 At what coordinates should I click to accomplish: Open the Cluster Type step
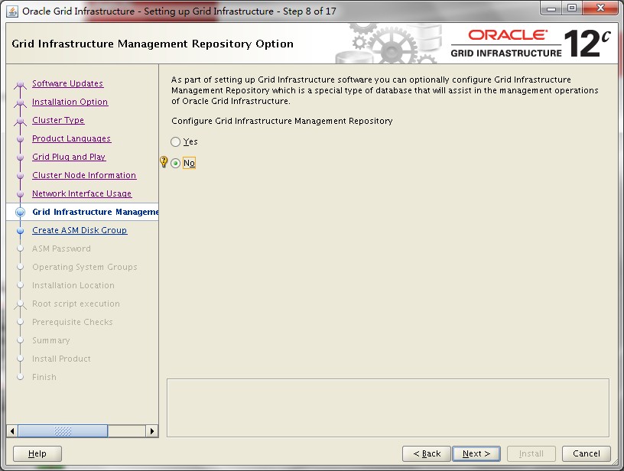point(58,120)
